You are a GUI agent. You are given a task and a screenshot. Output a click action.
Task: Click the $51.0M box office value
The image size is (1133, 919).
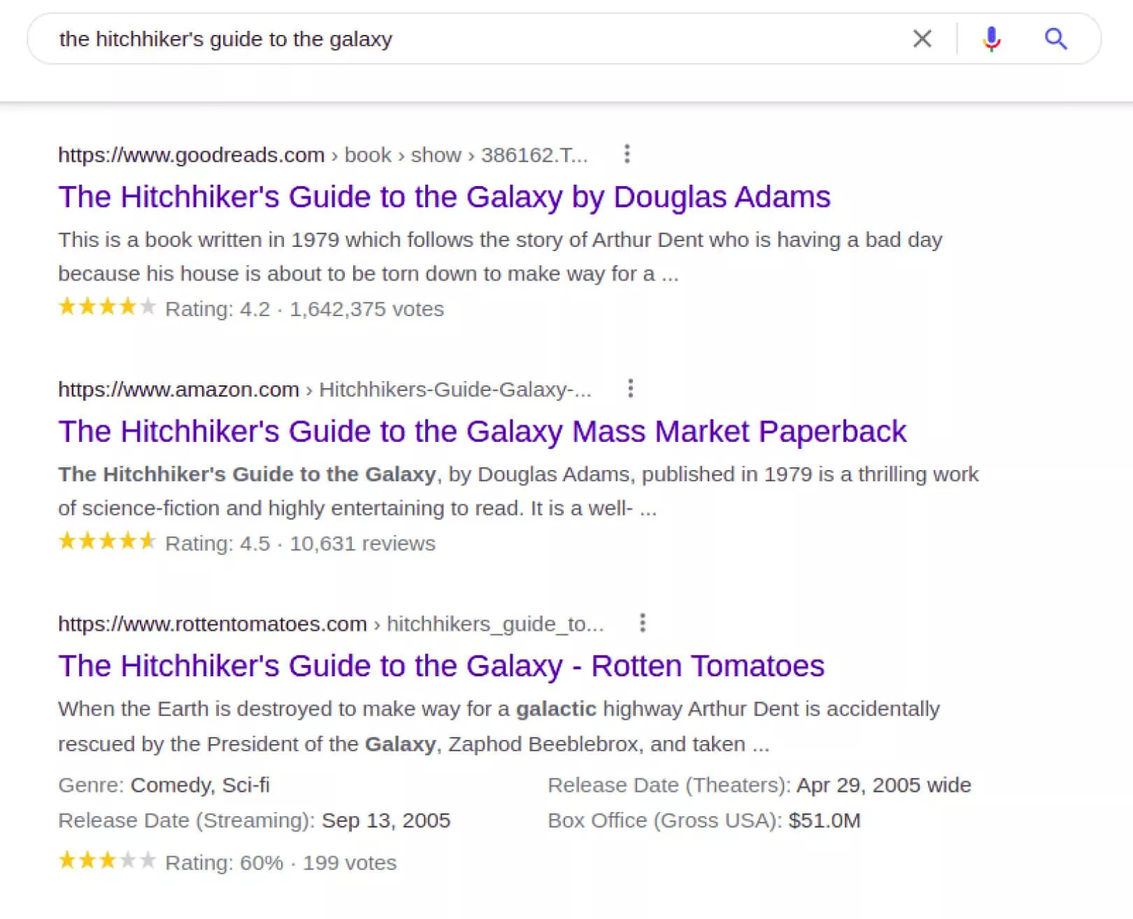[824, 820]
